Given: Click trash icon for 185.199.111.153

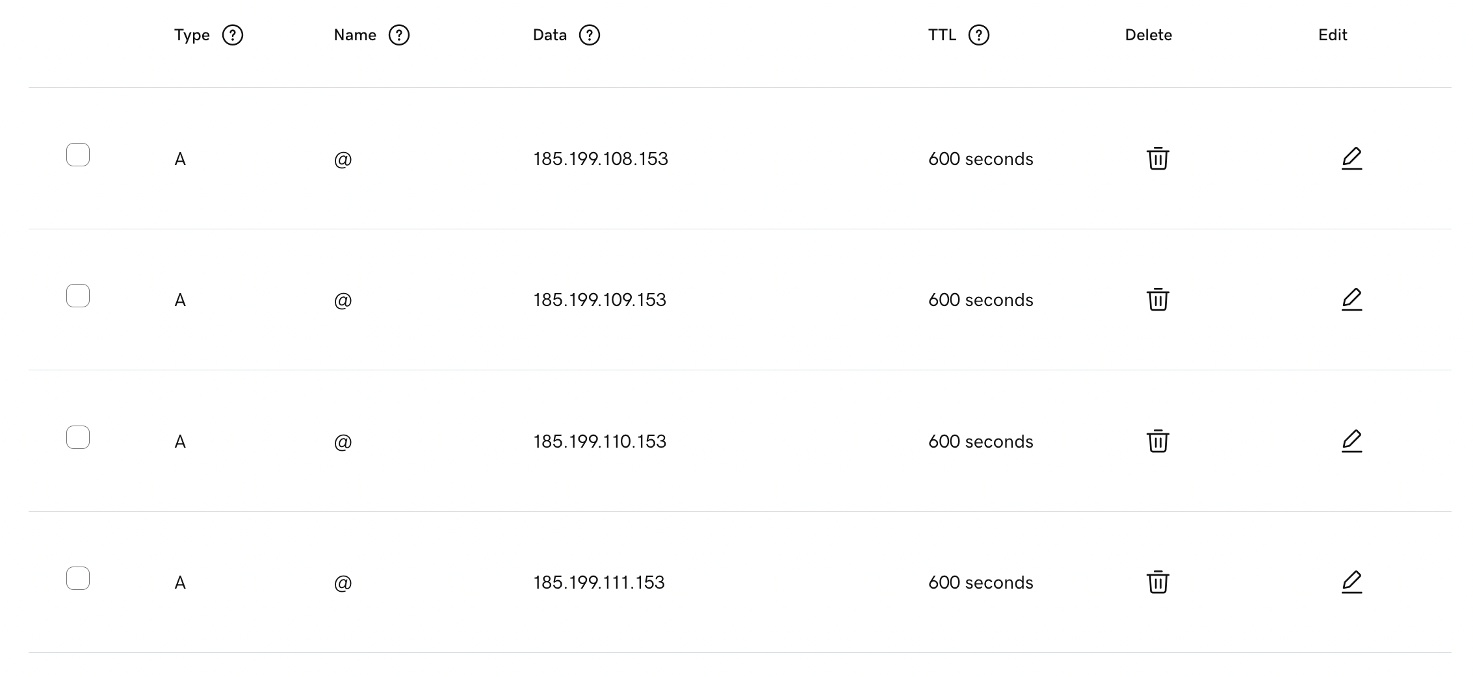Looking at the screenshot, I should (x=1157, y=582).
